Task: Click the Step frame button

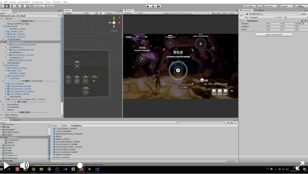Action: pyautogui.click(x=158, y=6)
